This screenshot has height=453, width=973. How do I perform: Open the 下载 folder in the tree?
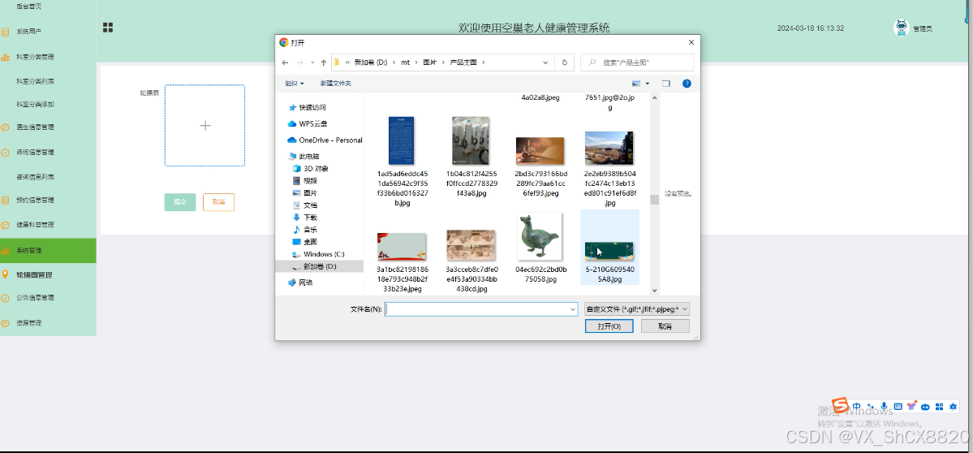(x=304, y=218)
